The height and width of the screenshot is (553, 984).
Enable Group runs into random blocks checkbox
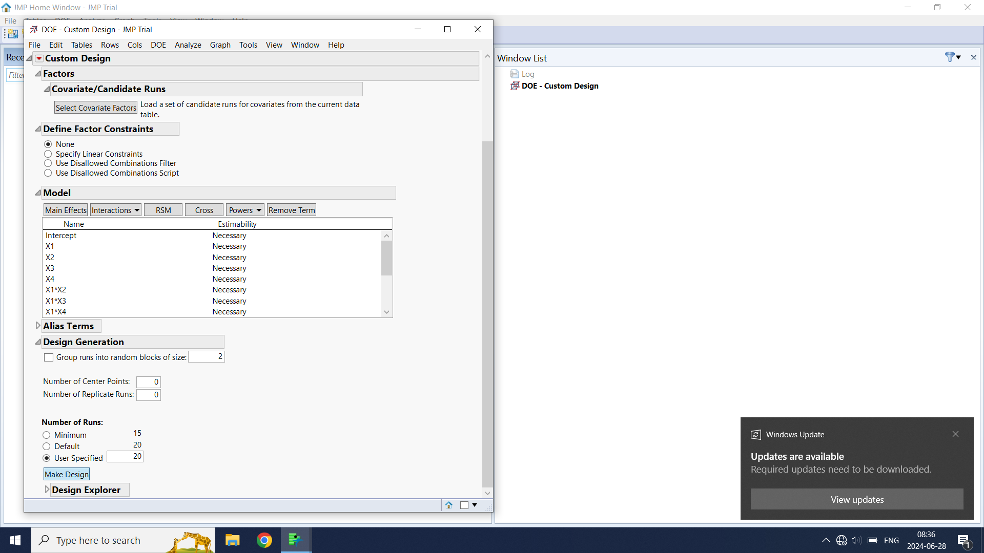49,357
